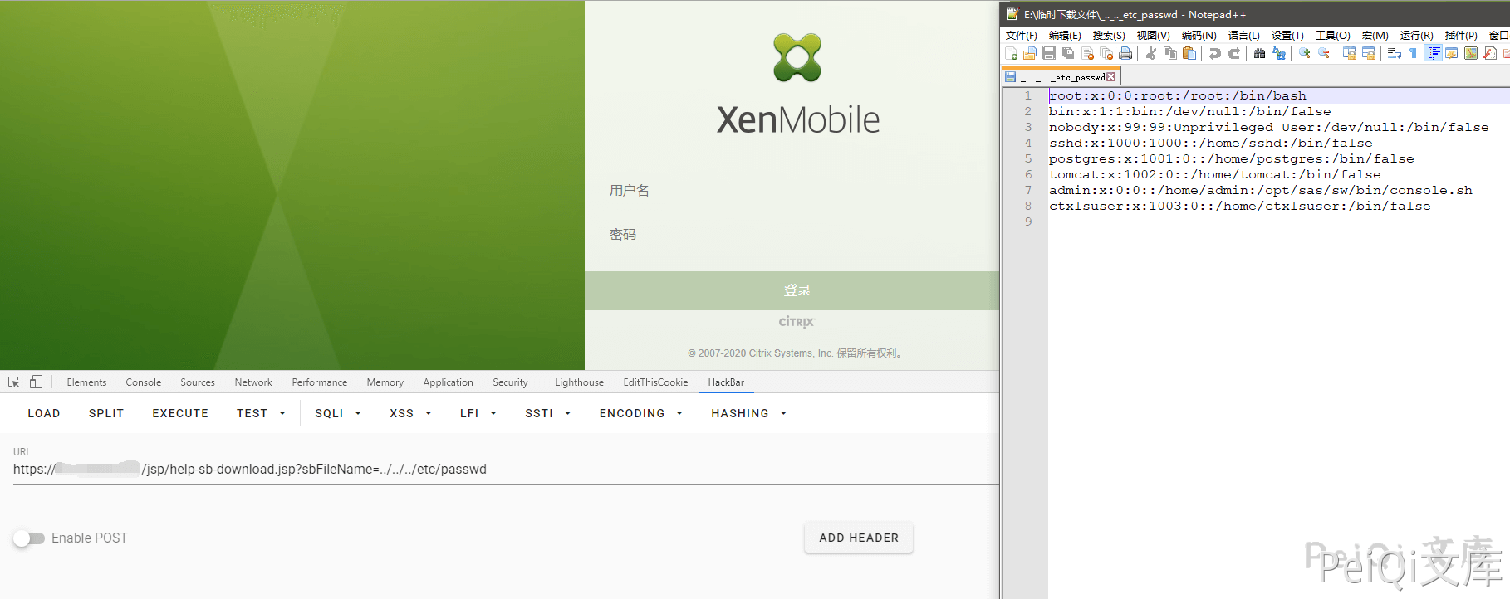Image resolution: width=1510 pixels, height=599 pixels.
Task: Toggle the Enable POST switch
Action: coord(29,538)
